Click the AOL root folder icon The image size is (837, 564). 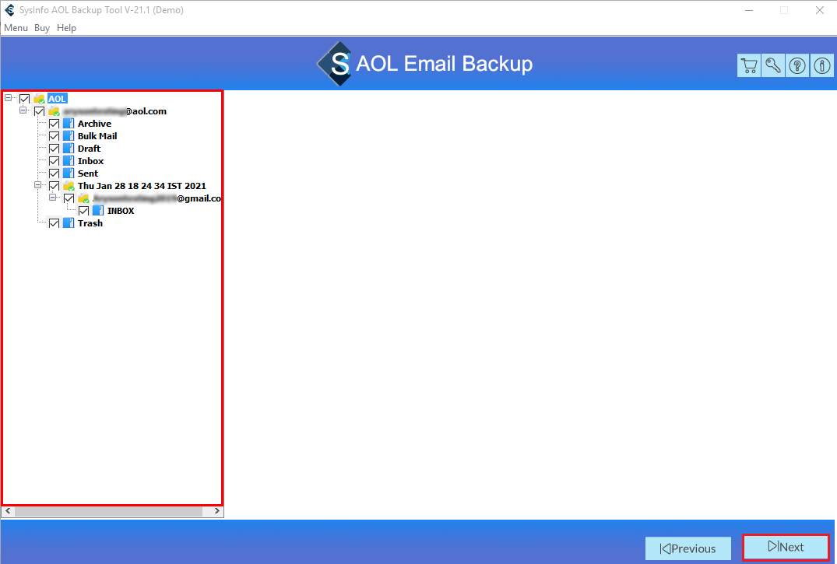(39, 99)
